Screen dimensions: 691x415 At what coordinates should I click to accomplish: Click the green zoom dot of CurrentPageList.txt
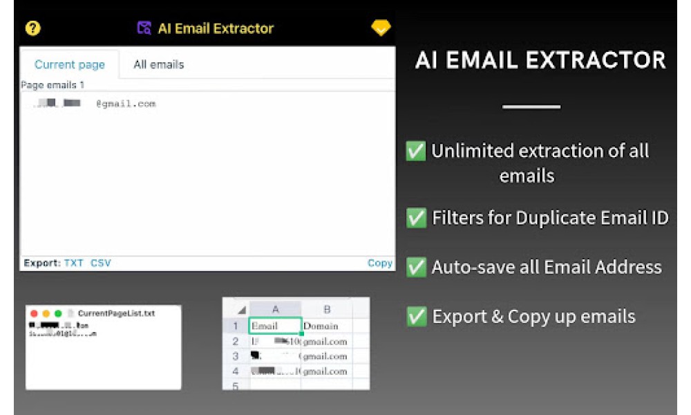click(x=58, y=313)
